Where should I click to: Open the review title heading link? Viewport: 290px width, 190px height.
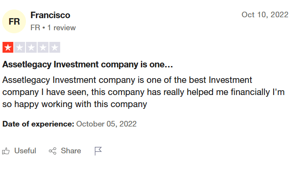tap(87, 64)
